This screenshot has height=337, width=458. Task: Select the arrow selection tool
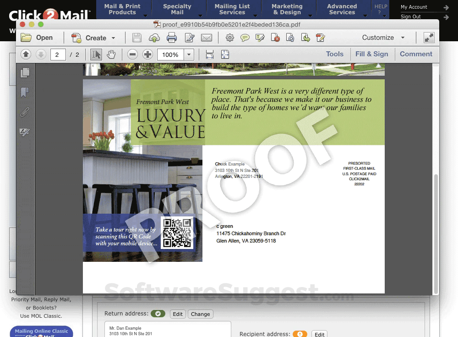96,54
